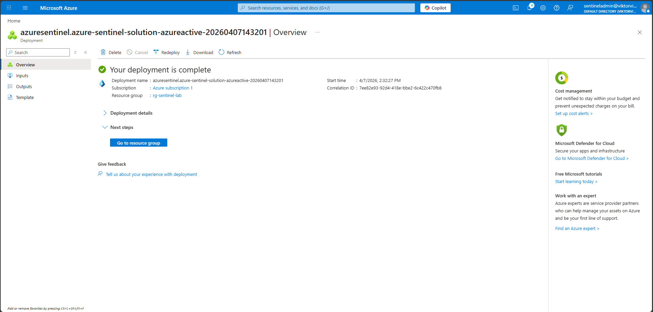The height and width of the screenshot is (312, 653).
Task: Click the top bar Feedback icon
Action: click(570, 8)
